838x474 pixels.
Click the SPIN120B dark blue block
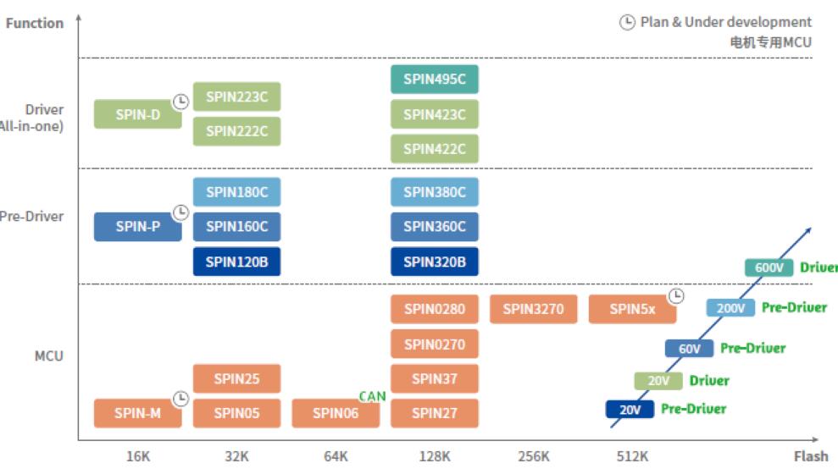[236, 262]
